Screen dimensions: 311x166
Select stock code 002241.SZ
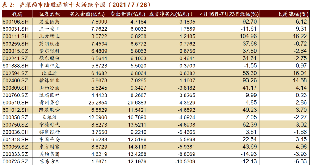tap(16, 58)
